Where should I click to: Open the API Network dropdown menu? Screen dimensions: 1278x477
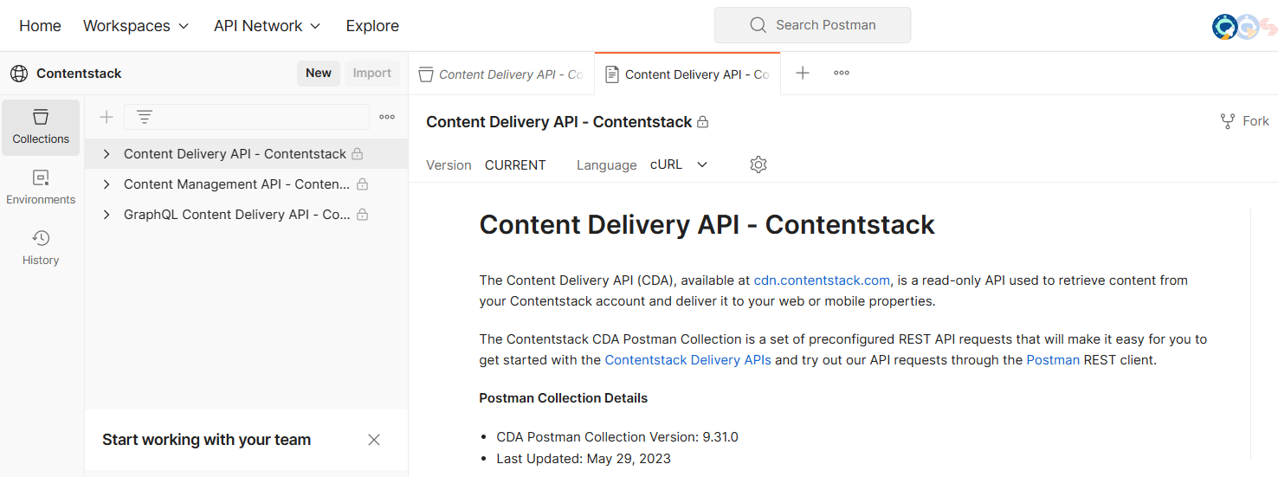268,26
